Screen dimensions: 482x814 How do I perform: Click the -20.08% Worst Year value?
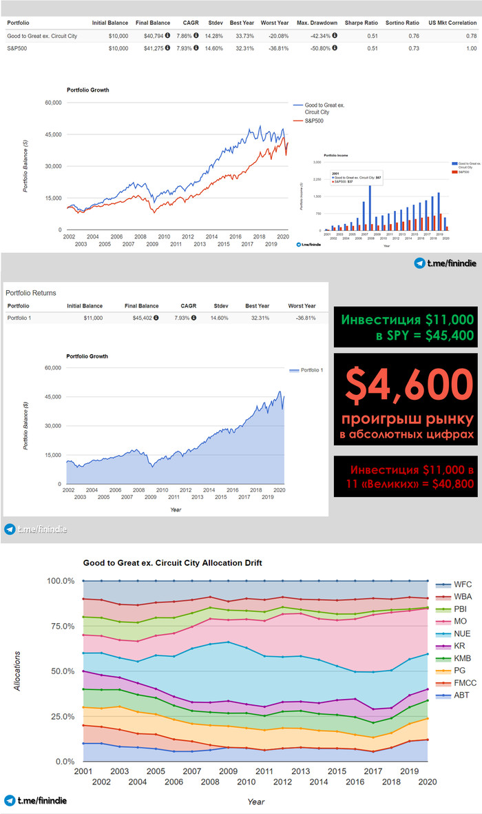point(279,36)
